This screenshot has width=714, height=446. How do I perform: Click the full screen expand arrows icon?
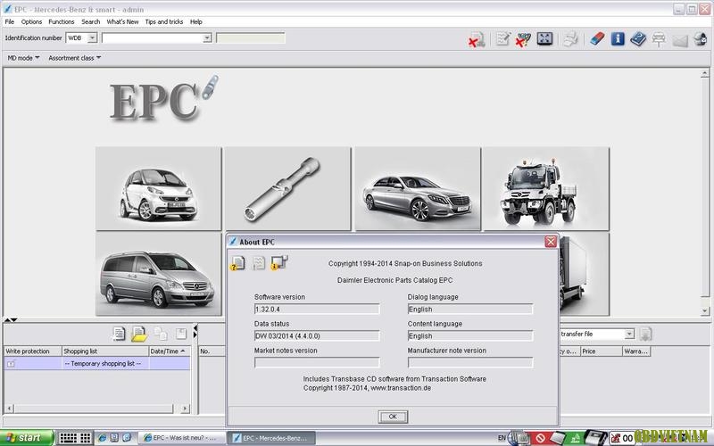click(544, 38)
